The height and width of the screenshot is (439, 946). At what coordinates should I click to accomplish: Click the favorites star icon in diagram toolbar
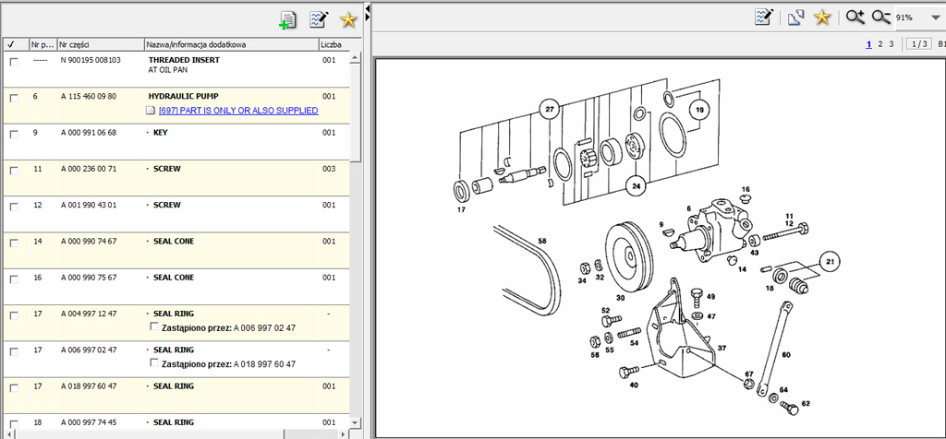(x=823, y=18)
